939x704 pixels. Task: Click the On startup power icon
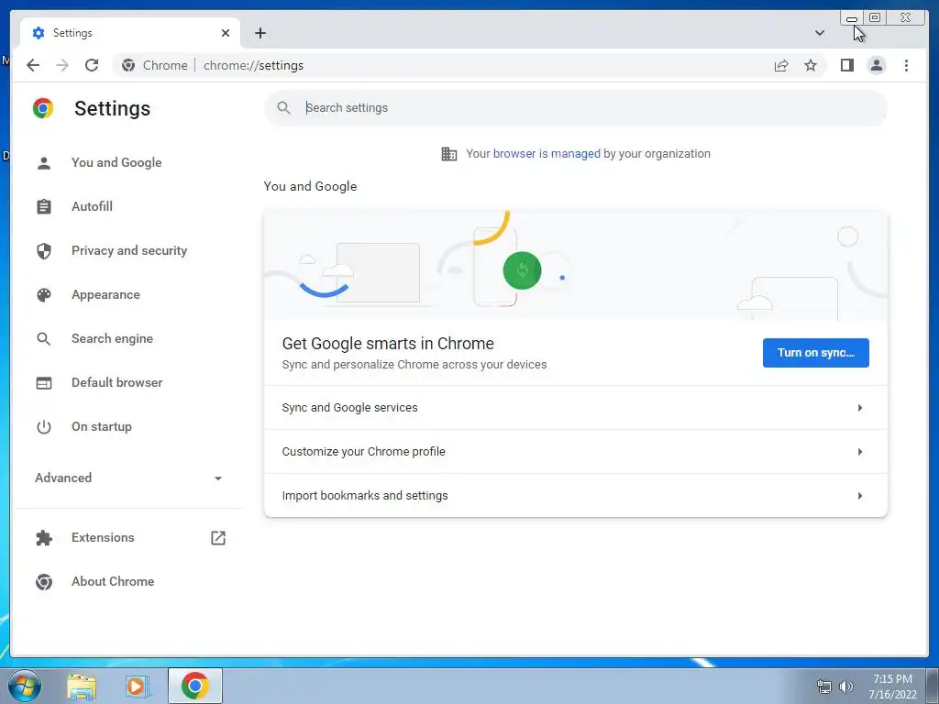click(x=44, y=427)
